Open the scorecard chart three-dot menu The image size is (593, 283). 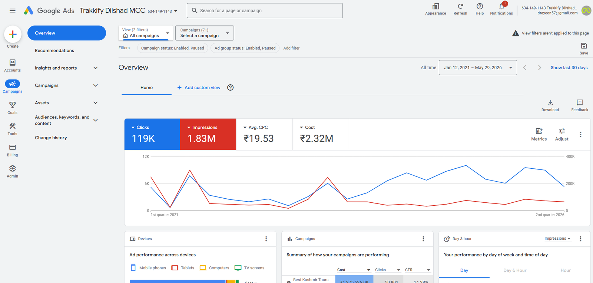pos(580,135)
